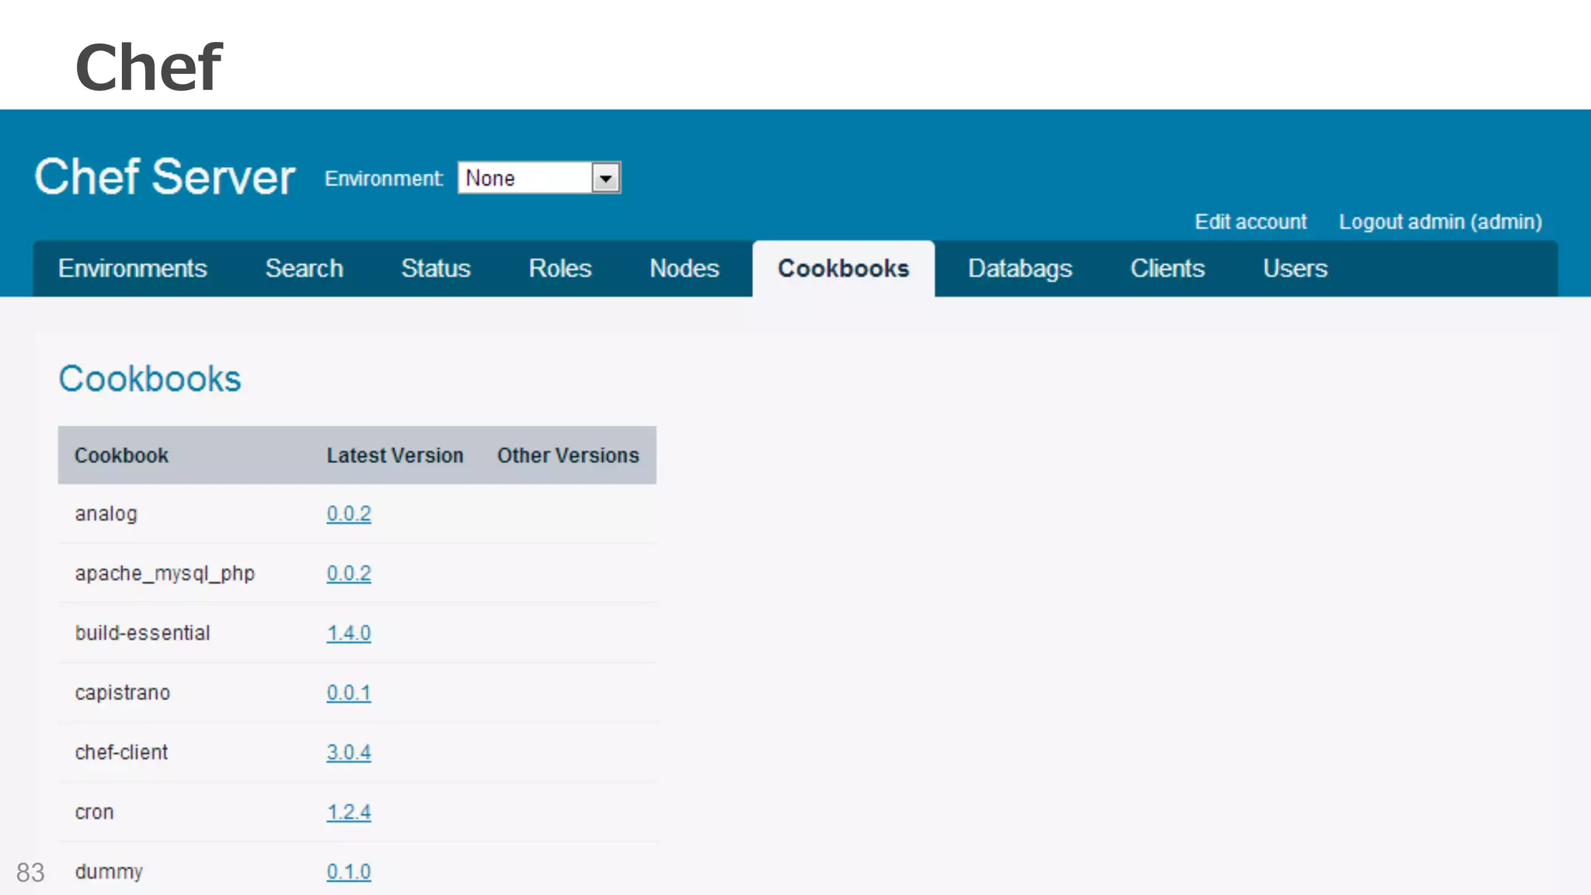Click the Environment dropdown arrow button
1591x895 pixels.
[605, 178]
